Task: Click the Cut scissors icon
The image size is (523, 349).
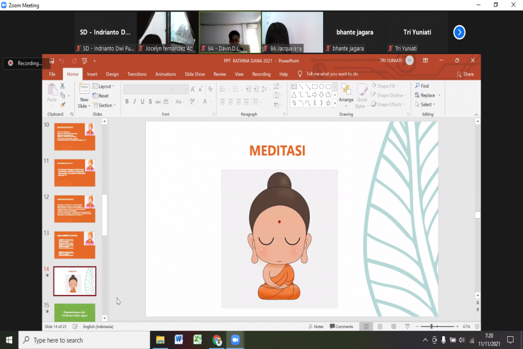Action: (63, 86)
